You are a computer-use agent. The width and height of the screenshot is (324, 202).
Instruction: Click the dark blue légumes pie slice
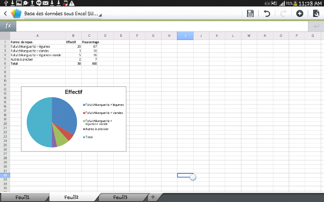coord(64,116)
